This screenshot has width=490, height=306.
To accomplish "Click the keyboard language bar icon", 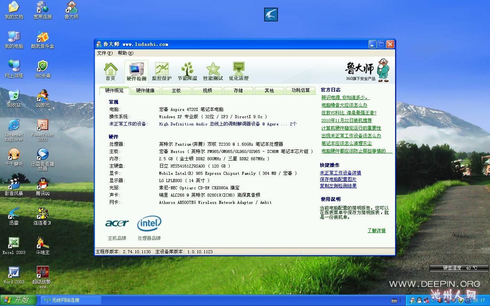I will [x=395, y=300].
